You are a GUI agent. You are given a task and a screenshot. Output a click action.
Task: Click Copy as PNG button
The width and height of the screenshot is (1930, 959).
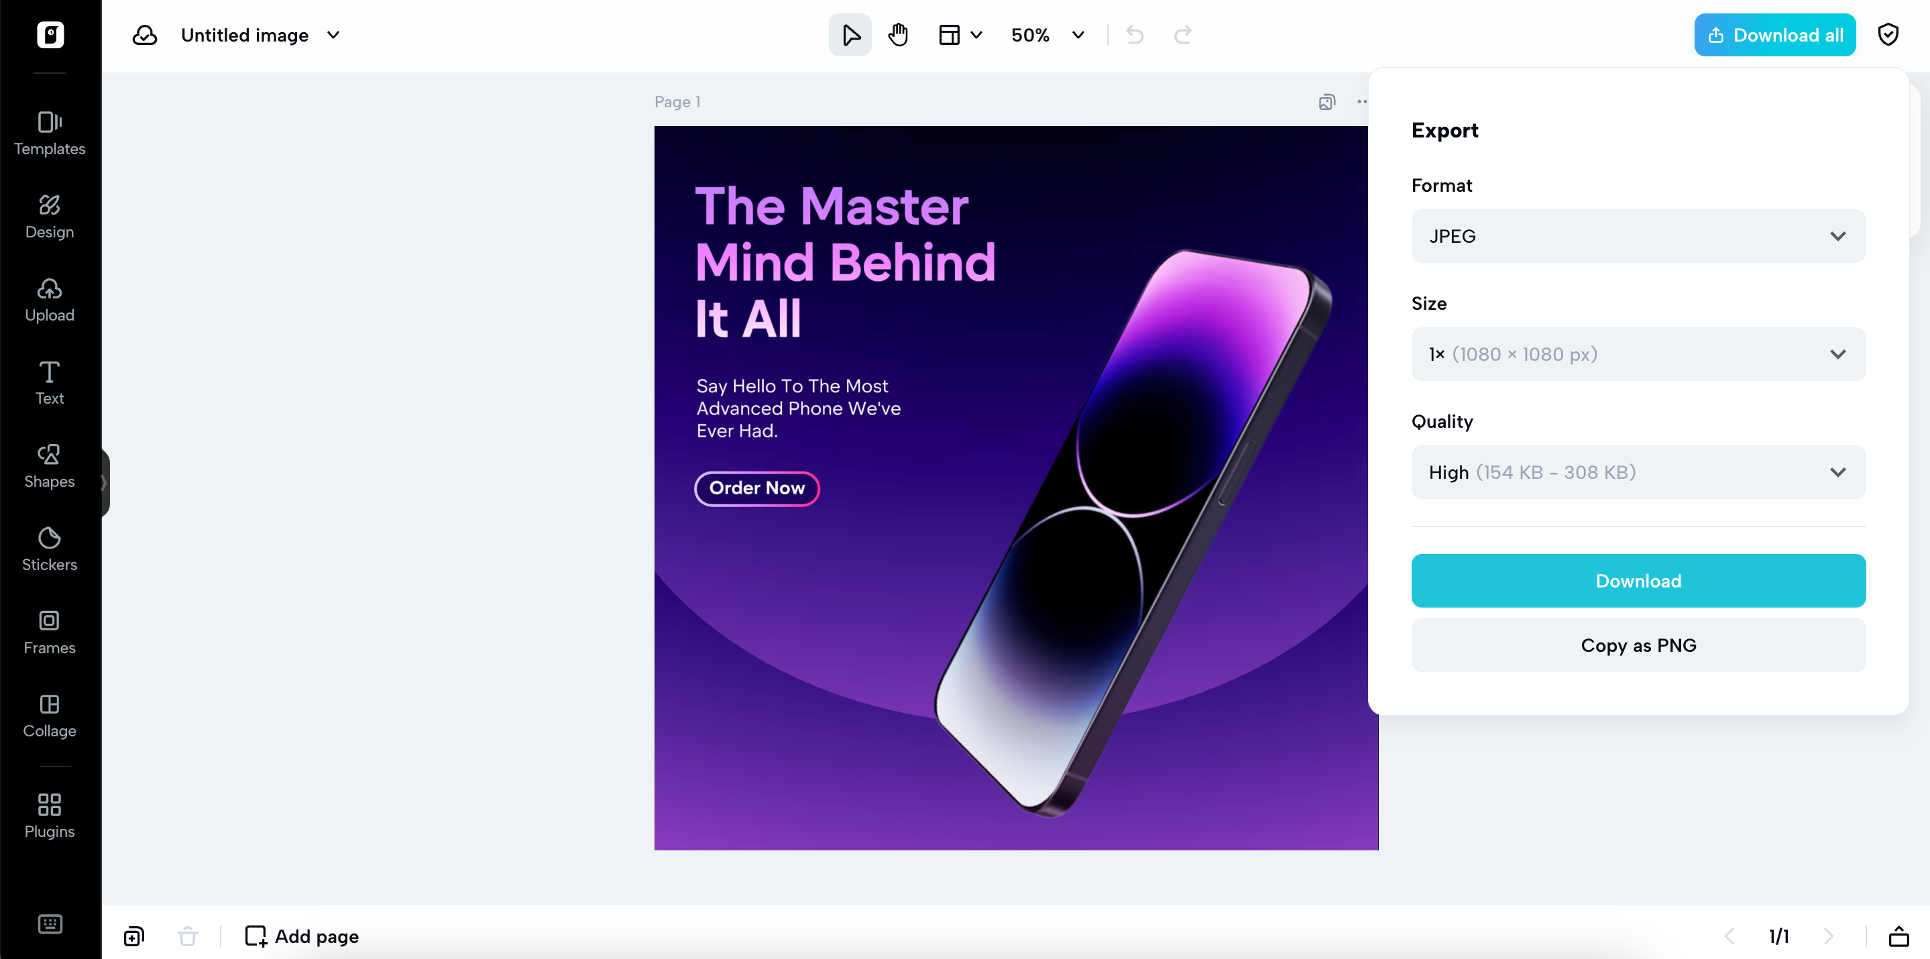point(1638,645)
